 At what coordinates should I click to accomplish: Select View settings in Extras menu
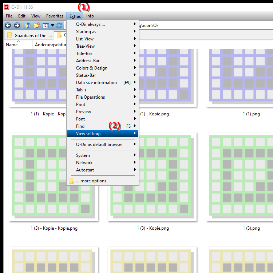[x=103, y=134]
